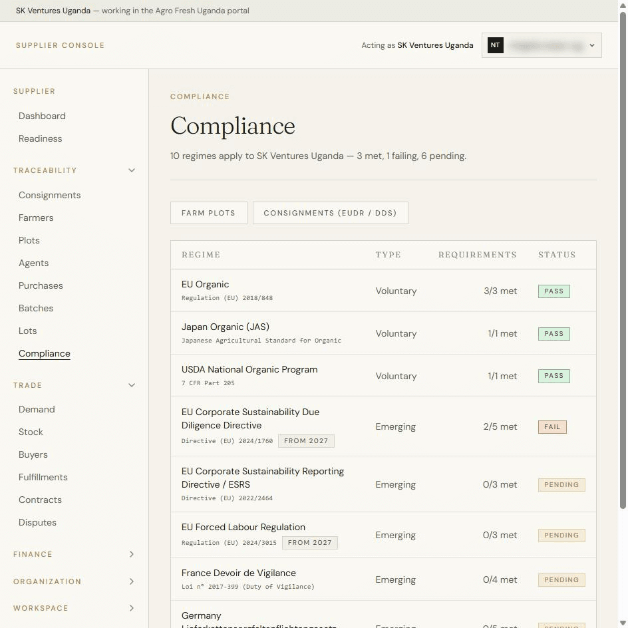Click FROM 2027 tag on Directive 2024/1760
This screenshot has width=628, height=628.
point(307,441)
